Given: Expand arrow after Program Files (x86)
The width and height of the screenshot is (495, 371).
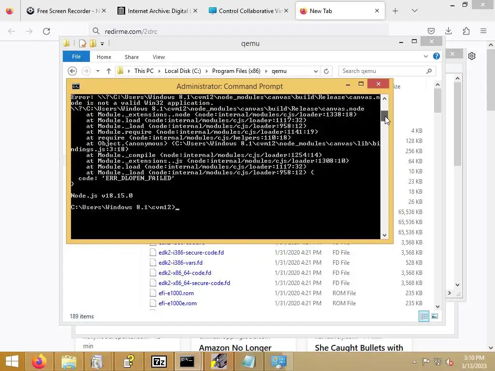Looking at the screenshot, I should coord(266,71).
